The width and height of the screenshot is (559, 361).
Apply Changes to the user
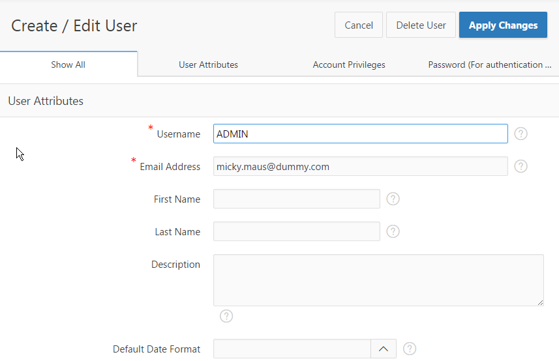point(503,25)
